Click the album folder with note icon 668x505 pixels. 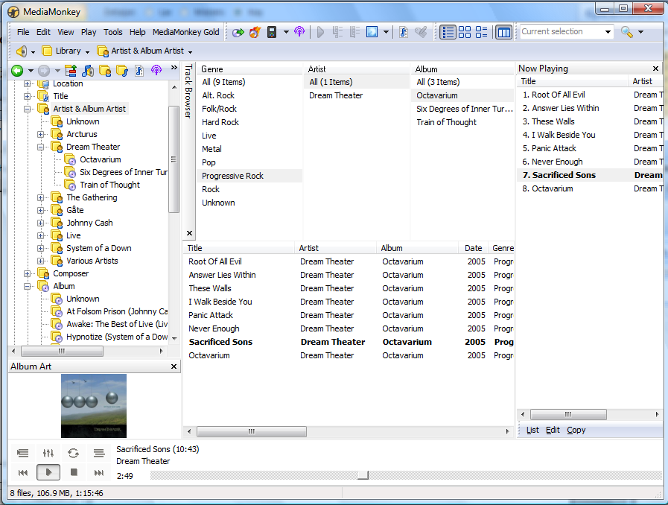122,70
